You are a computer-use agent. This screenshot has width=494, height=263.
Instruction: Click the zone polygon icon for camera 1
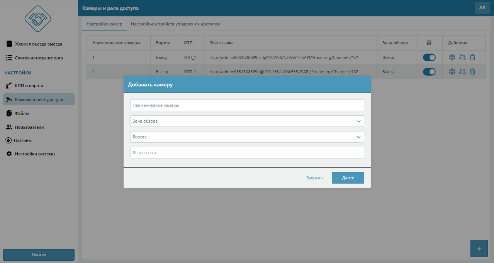tap(462, 57)
